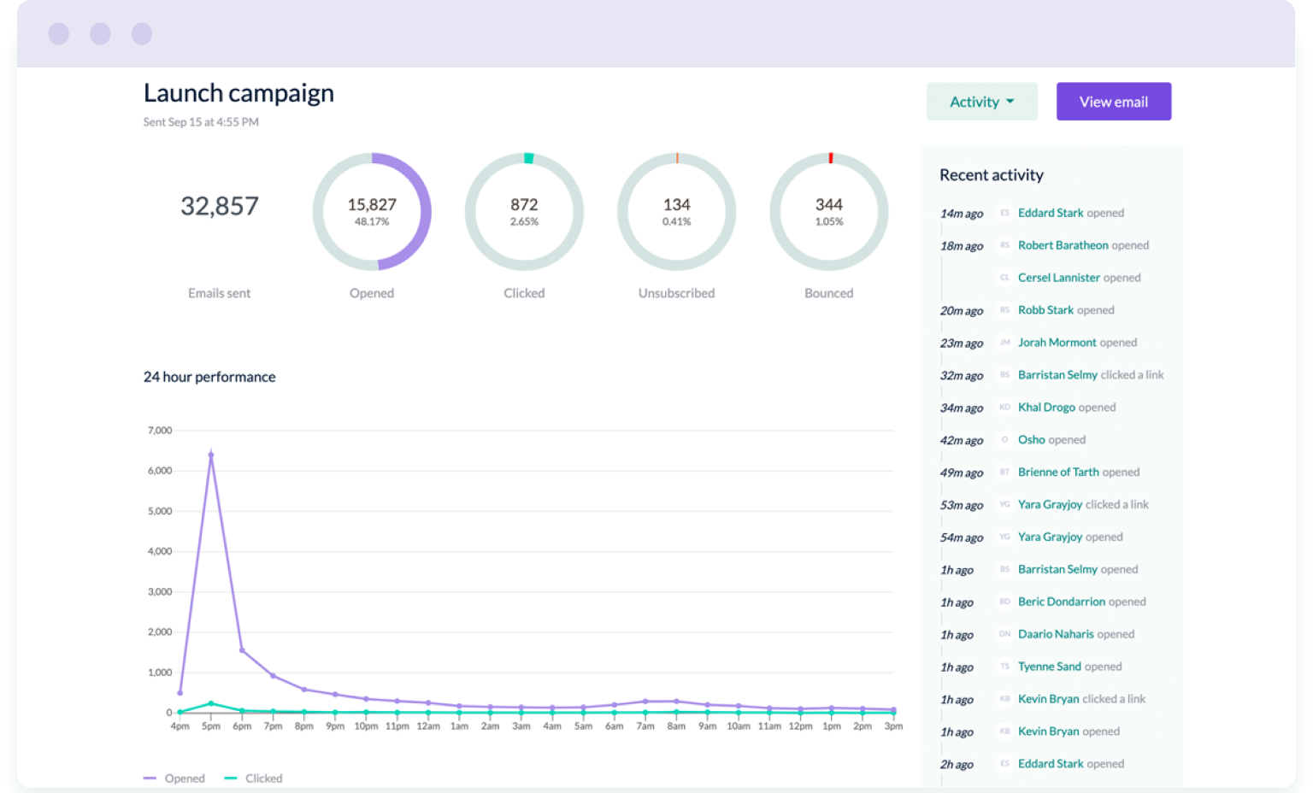Click Robert Baratheon's avatar icon
The height and width of the screenshot is (793, 1313).
point(1004,246)
